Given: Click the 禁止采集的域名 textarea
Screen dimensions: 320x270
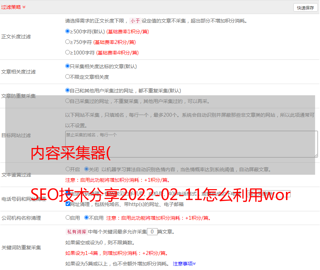Looking at the screenshot, I should tap(192, 144).
